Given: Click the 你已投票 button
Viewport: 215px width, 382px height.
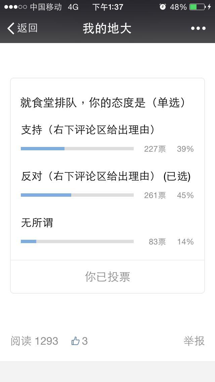Looking at the screenshot, I should click(107, 277).
